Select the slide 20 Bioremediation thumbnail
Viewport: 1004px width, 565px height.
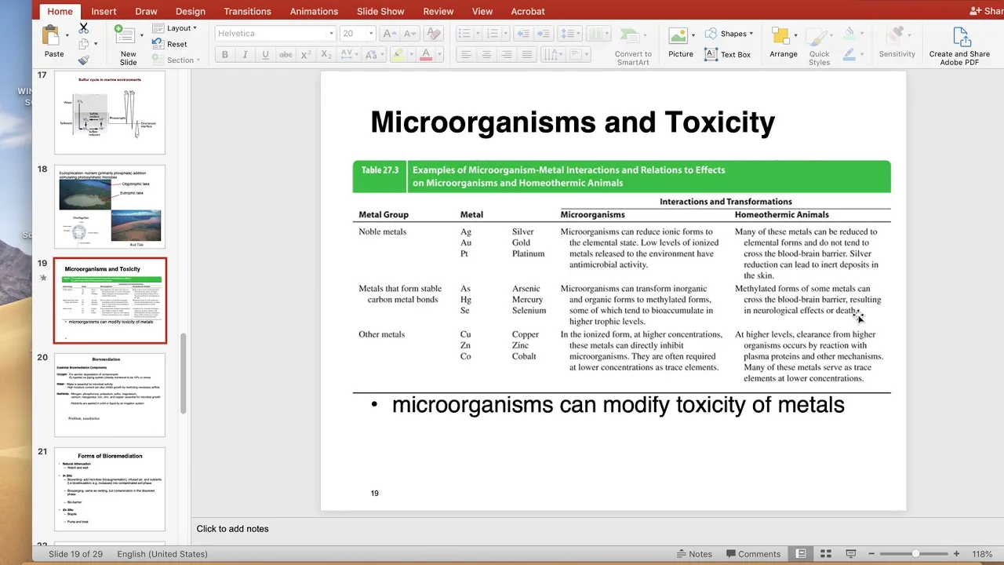[110, 395]
